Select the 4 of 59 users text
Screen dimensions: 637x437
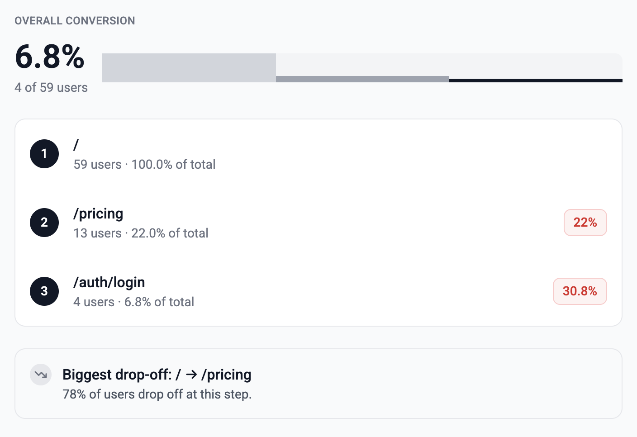(x=51, y=87)
